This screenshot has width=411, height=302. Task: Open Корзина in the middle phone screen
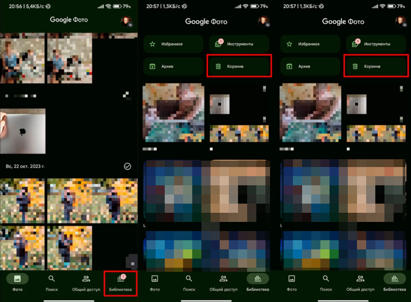click(239, 66)
